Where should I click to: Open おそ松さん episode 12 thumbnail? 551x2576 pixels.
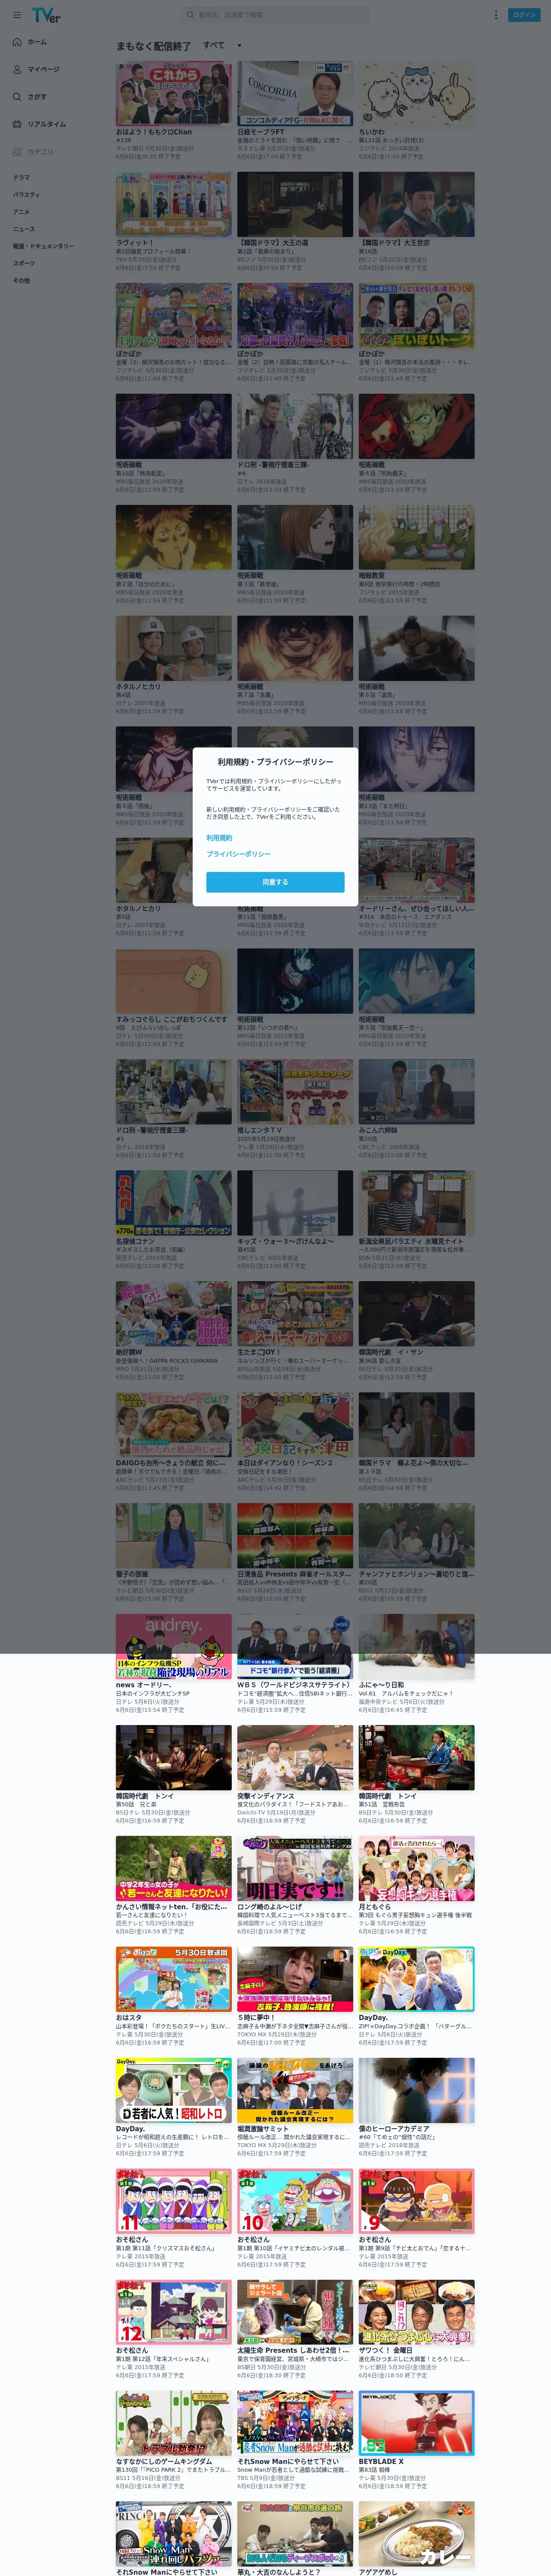coord(174,2312)
